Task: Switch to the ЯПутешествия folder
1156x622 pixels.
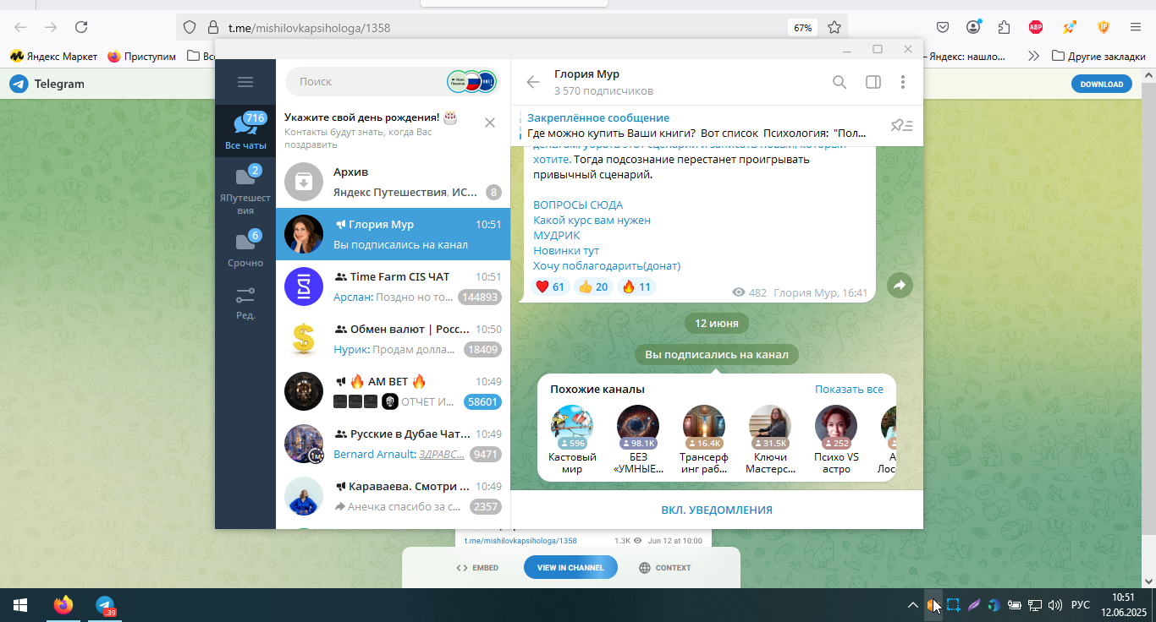Action: coord(245,190)
